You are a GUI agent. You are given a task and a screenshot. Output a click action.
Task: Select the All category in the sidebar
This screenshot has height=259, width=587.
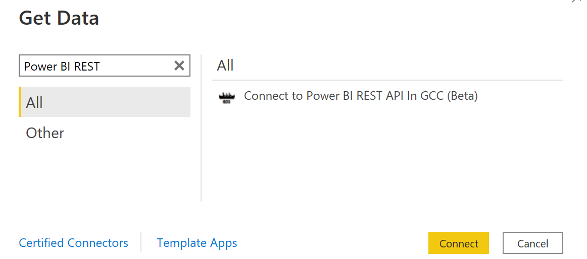pyautogui.click(x=105, y=102)
